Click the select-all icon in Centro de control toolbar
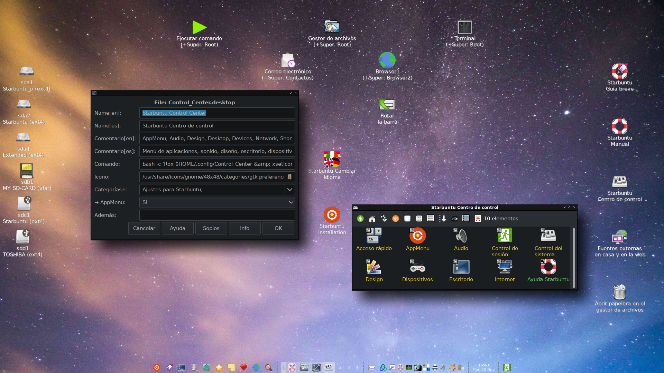The height and width of the screenshot is (373, 664). [x=466, y=218]
